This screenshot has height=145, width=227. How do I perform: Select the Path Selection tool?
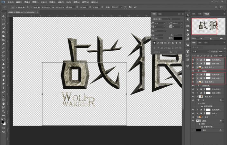tap(3, 96)
